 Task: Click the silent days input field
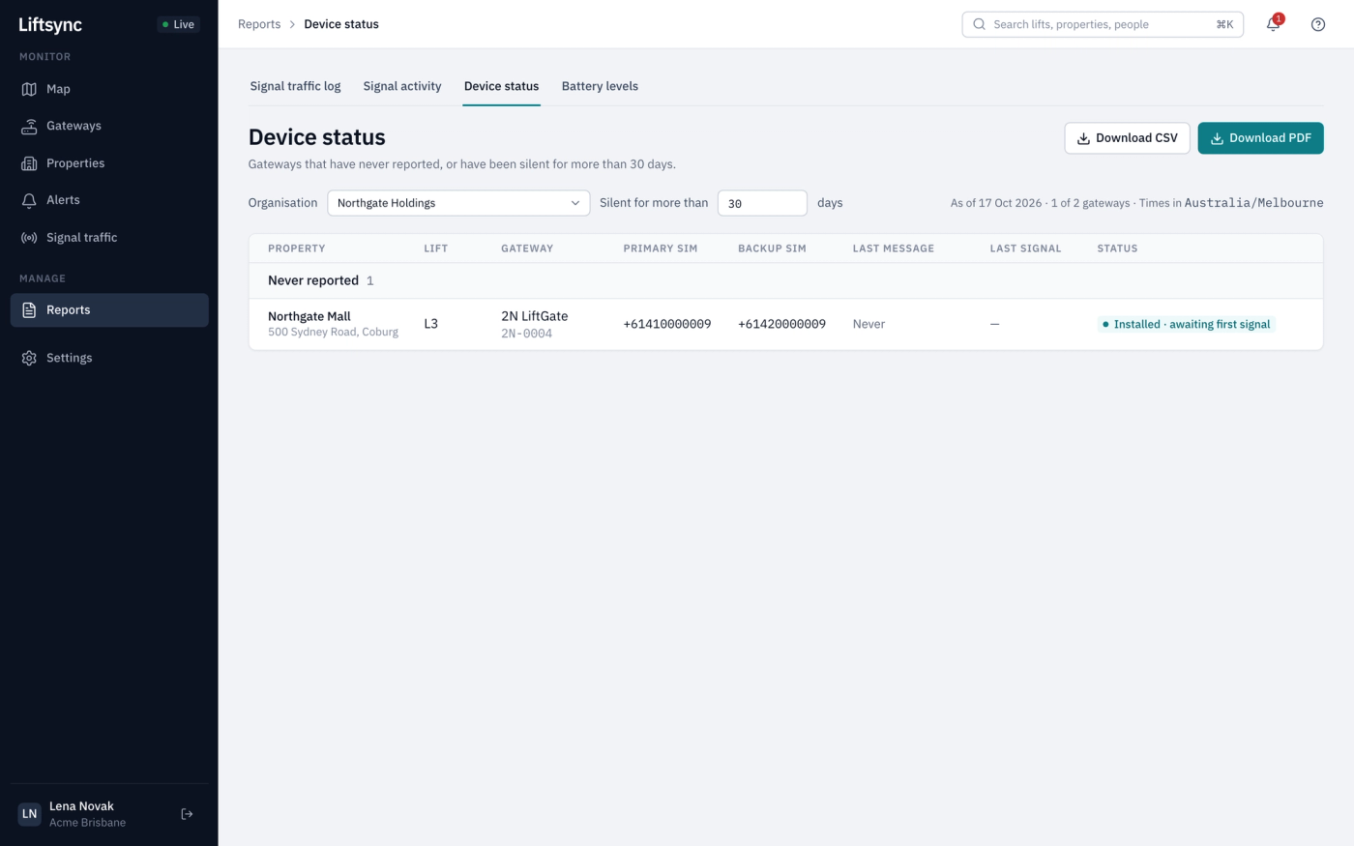point(762,203)
